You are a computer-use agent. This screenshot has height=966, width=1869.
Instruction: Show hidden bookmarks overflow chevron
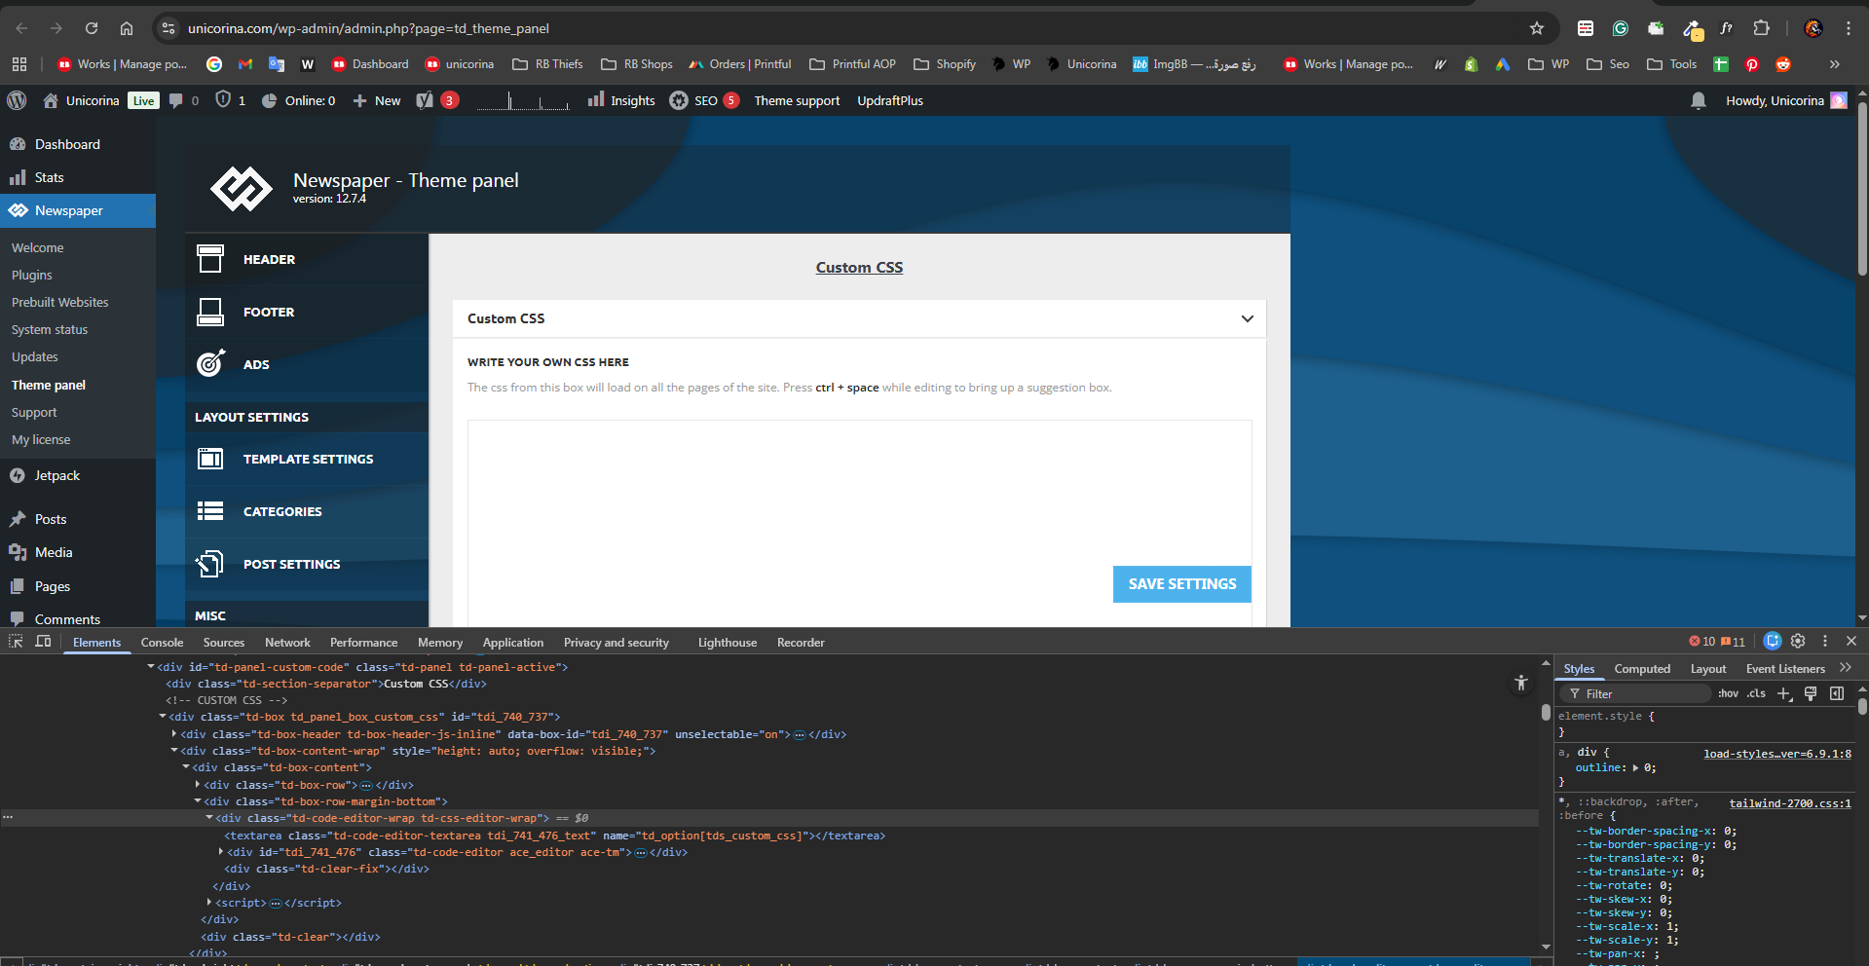click(1834, 64)
